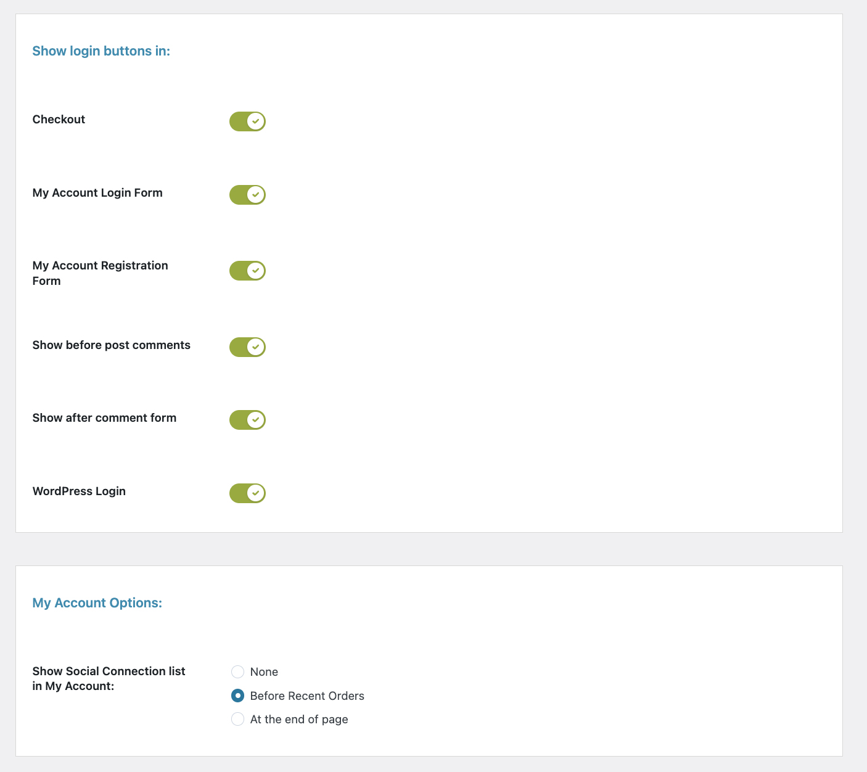Click the "My Account Login Form" label
867x772 pixels.
pos(97,193)
